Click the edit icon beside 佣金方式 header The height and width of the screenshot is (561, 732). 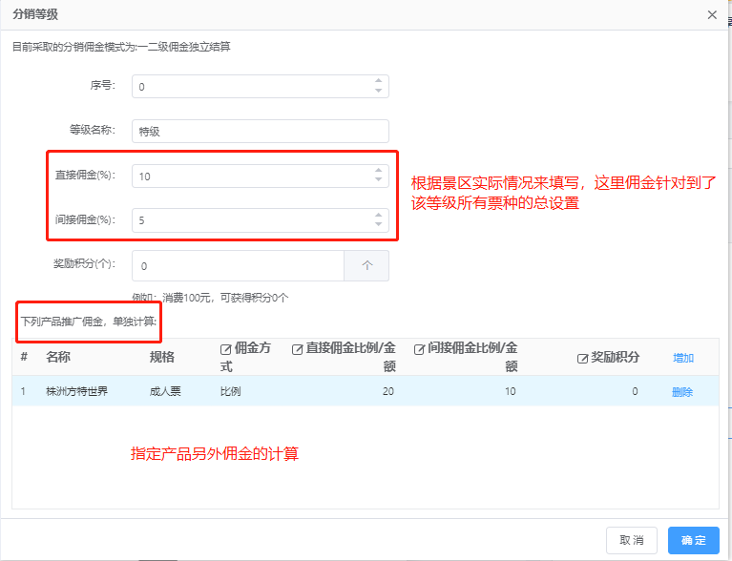(x=226, y=350)
